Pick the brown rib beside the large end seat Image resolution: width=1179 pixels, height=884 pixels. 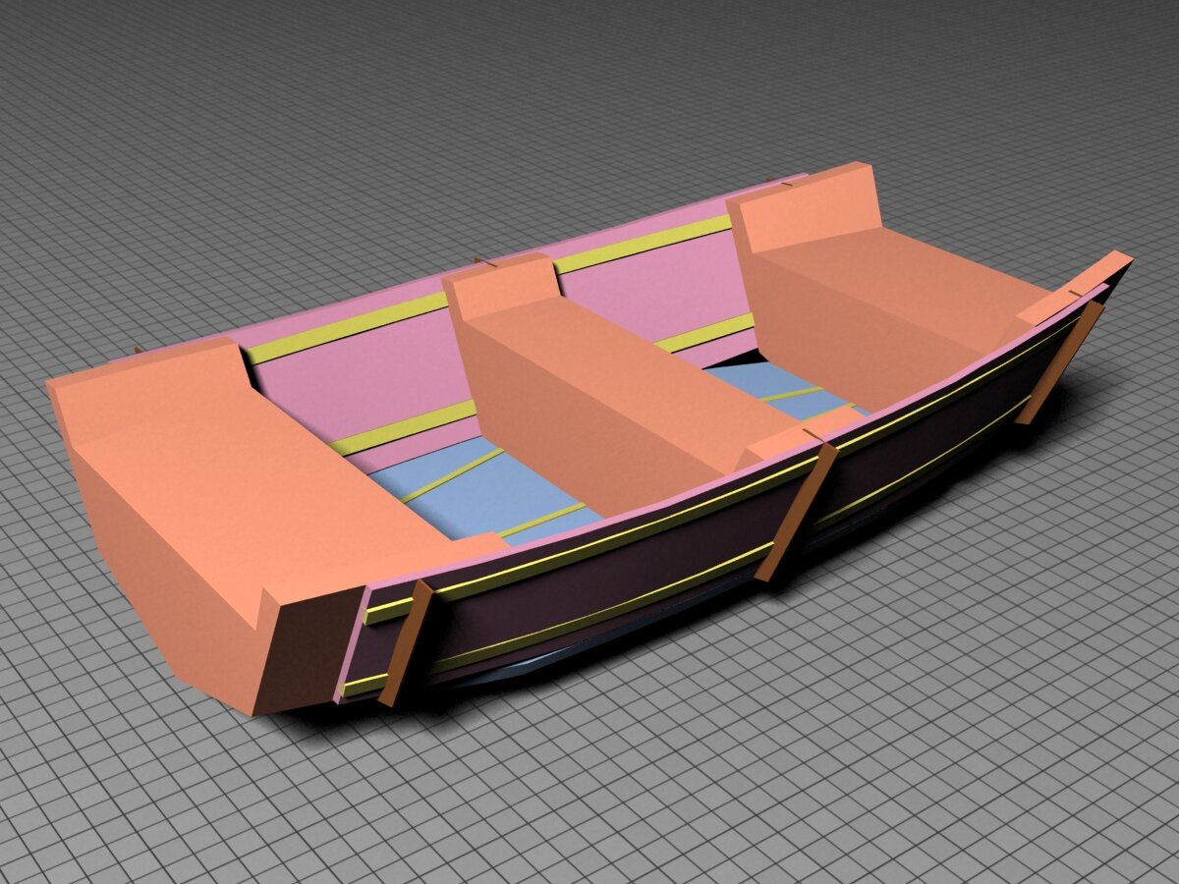point(406,642)
